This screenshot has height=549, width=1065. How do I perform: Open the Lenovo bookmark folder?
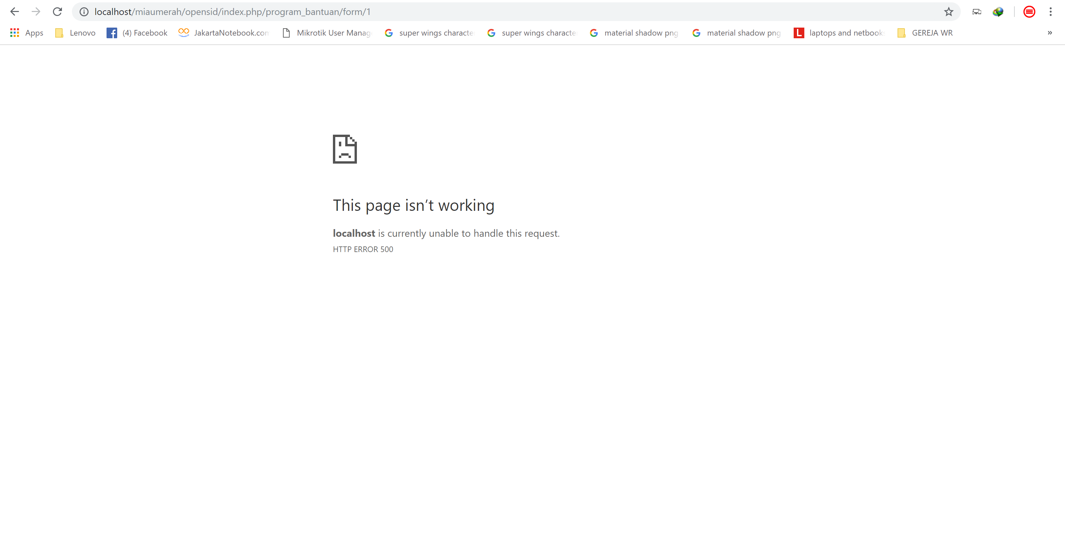point(75,33)
